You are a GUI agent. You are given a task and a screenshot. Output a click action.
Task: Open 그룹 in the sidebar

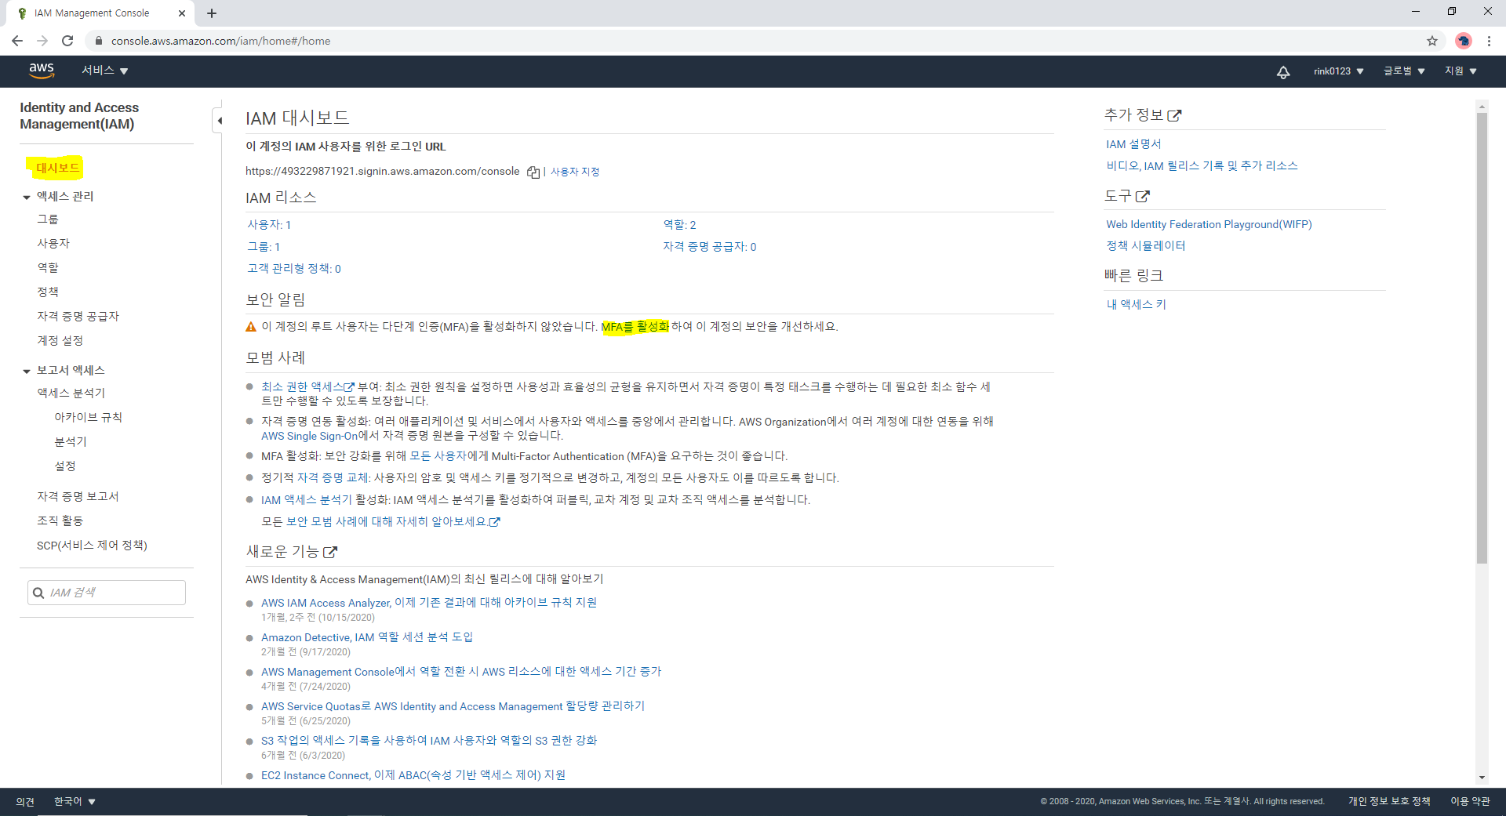point(48,219)
